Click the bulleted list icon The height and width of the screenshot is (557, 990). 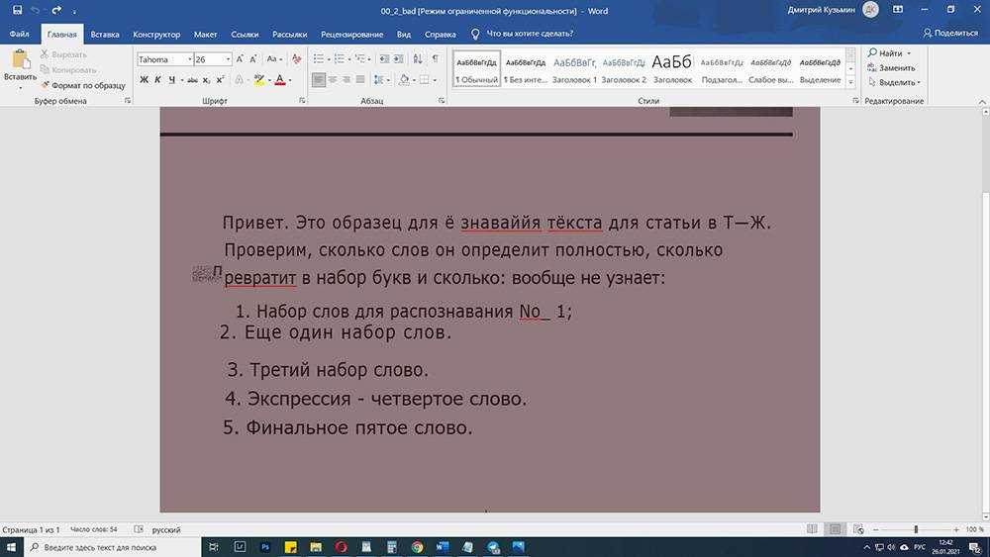(318, 59)
